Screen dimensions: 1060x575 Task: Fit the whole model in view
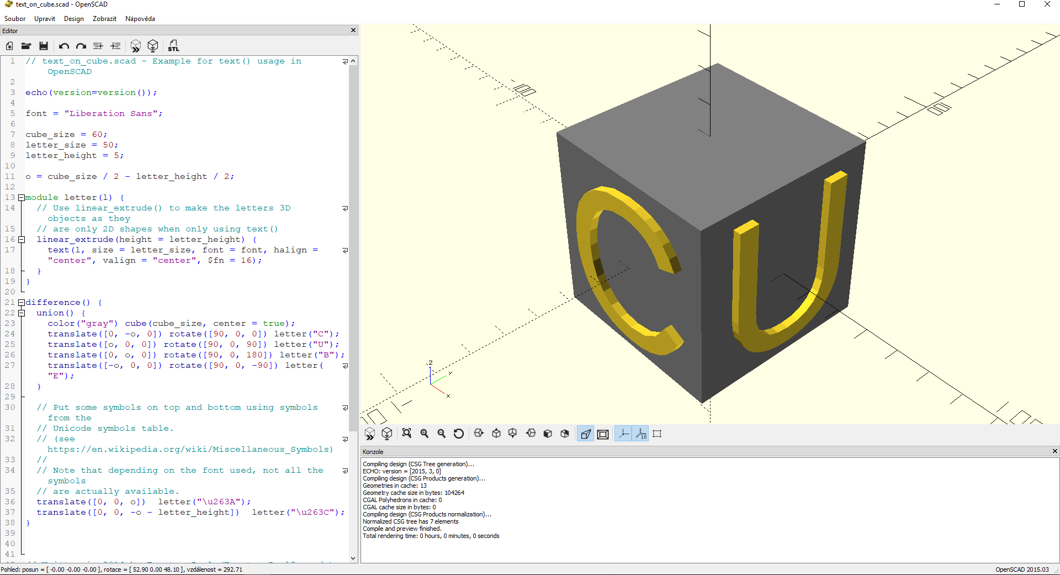tap(406, 434)
